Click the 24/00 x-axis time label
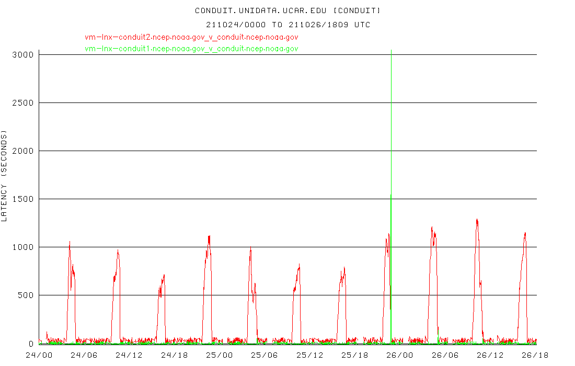 [39, 354]
